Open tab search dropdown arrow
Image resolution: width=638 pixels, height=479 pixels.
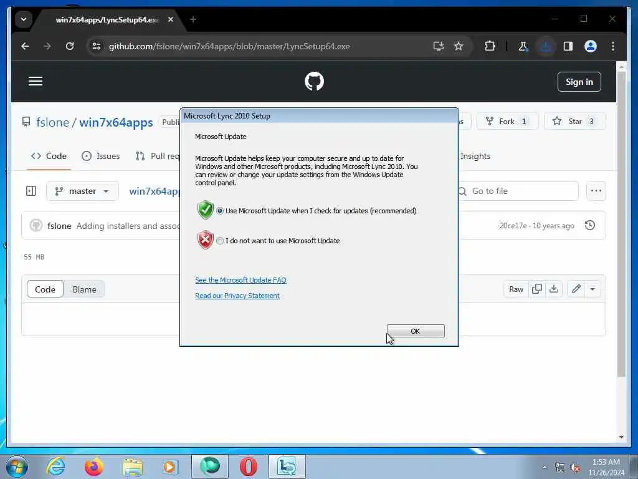click(x=24, y=19)
